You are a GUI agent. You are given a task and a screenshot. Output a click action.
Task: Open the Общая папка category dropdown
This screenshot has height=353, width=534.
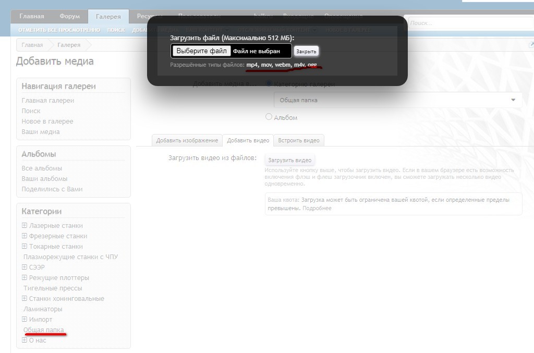point(398,100)
